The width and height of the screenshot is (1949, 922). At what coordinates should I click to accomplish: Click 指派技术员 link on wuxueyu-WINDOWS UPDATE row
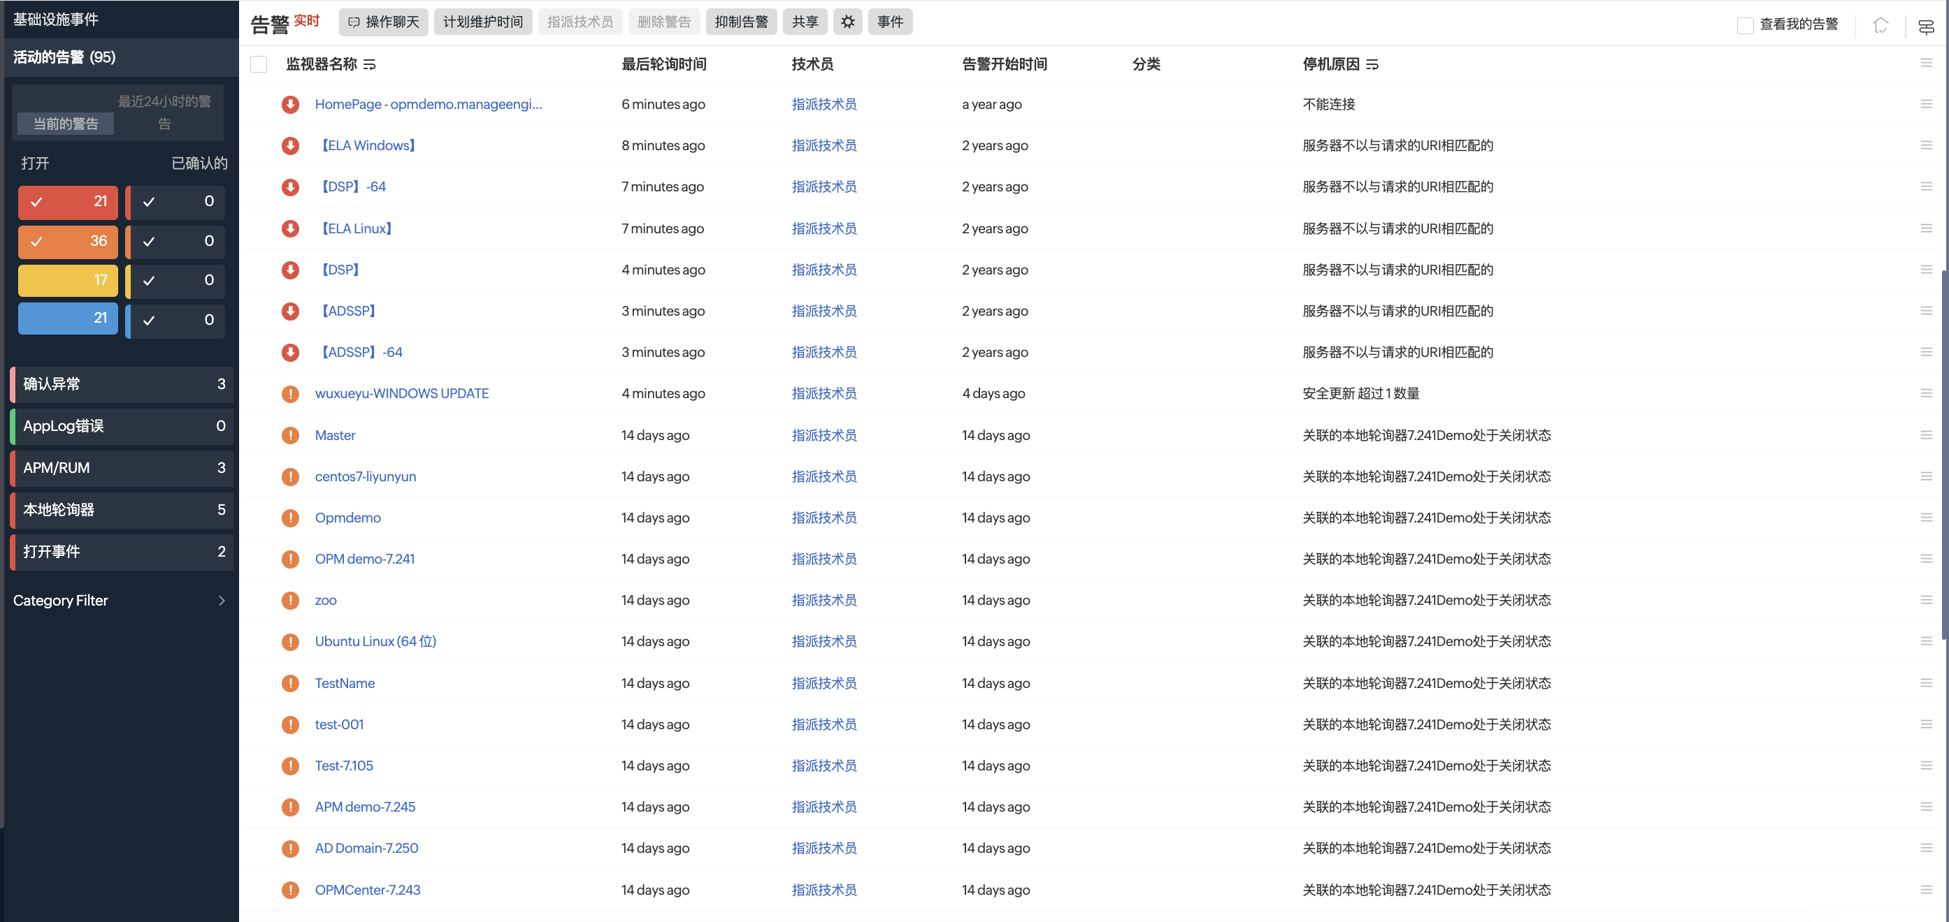pos(824,393)
